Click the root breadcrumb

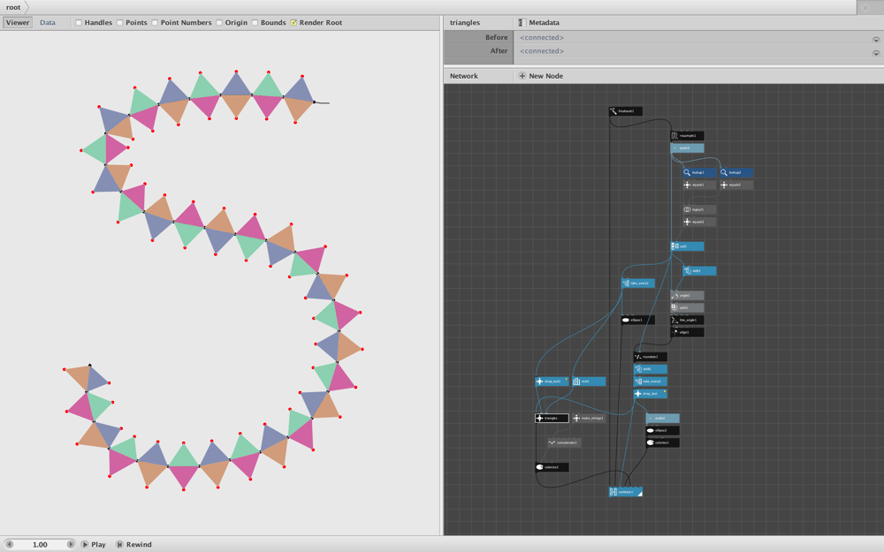(13, 7)
